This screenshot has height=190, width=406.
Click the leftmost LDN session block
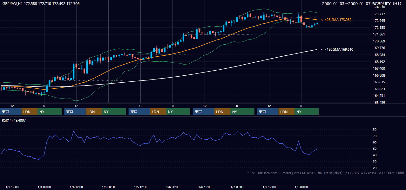[30, 112]
